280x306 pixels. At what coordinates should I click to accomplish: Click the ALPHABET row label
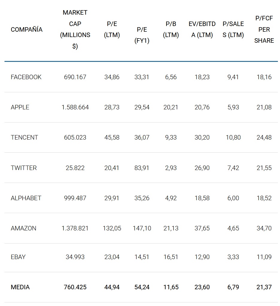pos(26,198)
